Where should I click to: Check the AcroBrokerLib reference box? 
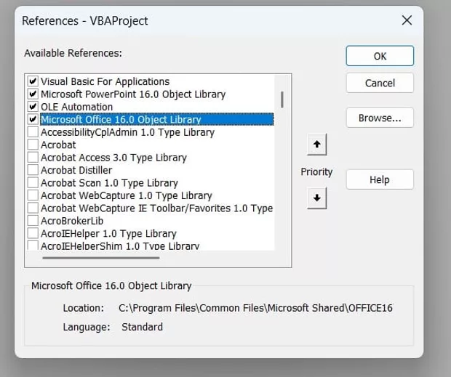coord(33,221)
